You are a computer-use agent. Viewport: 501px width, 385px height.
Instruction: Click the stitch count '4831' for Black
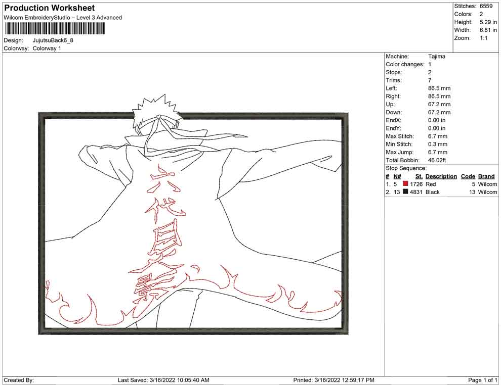coord(416,192)
